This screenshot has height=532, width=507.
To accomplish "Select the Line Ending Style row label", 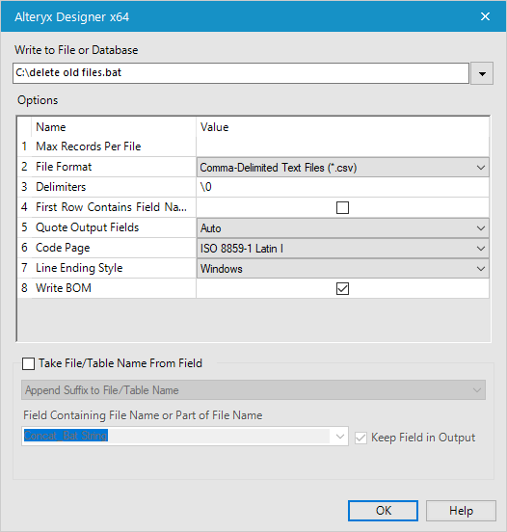I will (x=79, y=268).
